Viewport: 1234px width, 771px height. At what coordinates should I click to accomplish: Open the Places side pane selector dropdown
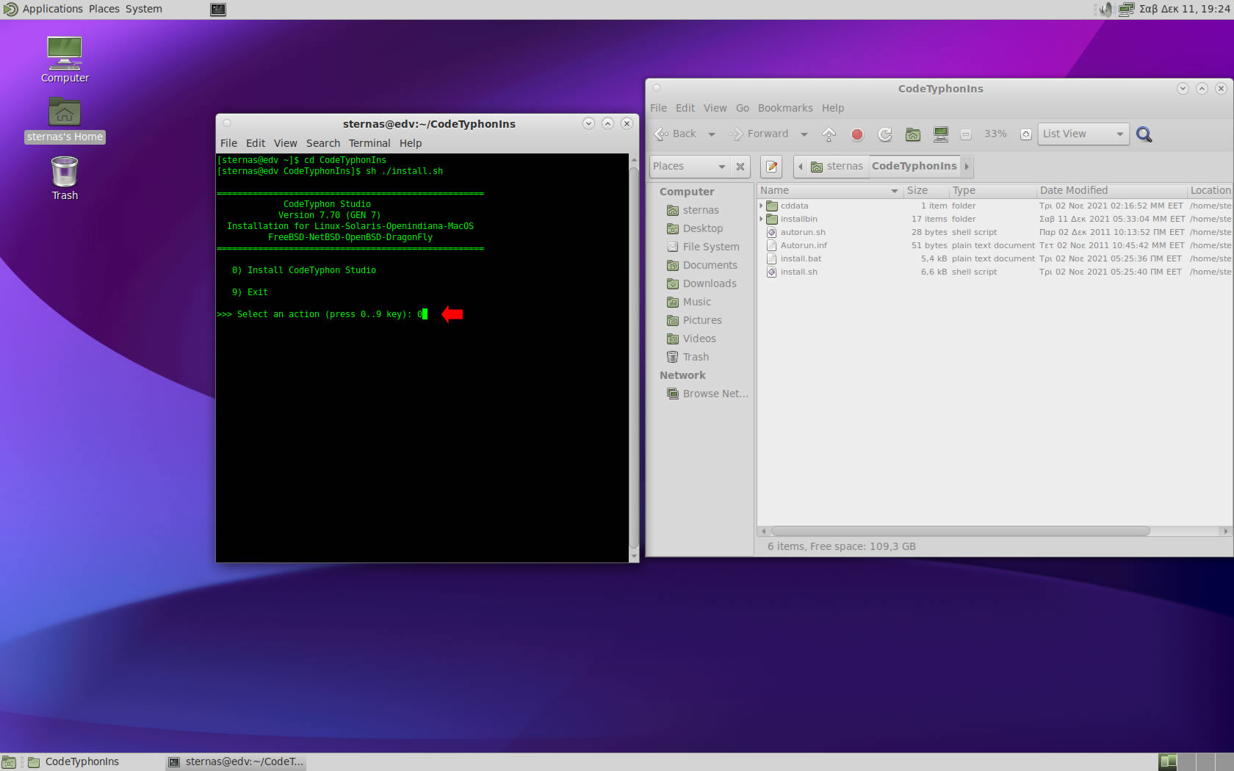pos(689,167)
